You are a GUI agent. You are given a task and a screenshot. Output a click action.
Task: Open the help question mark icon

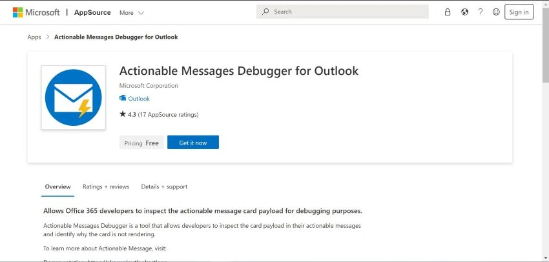pos(481,12)
